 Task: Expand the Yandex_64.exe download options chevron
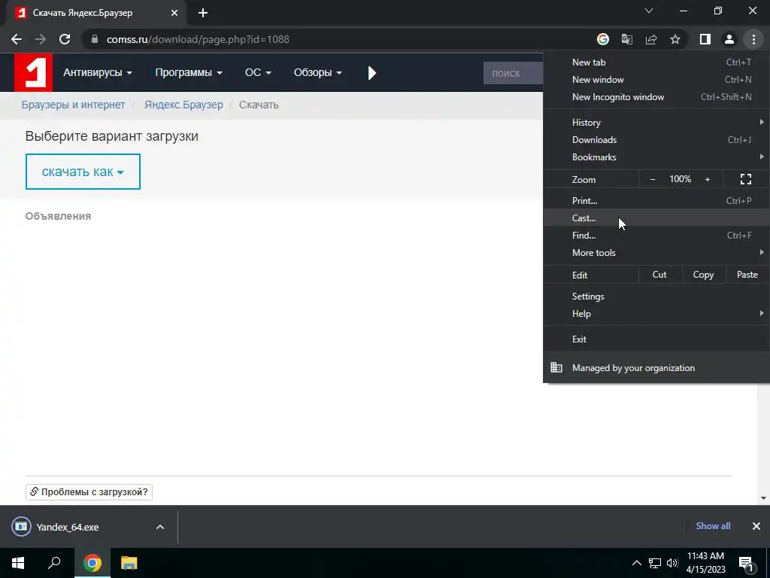160,527
